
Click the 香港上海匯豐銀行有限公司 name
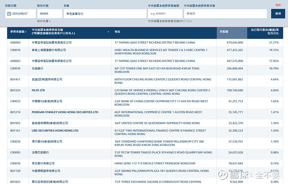pos(49,50)
